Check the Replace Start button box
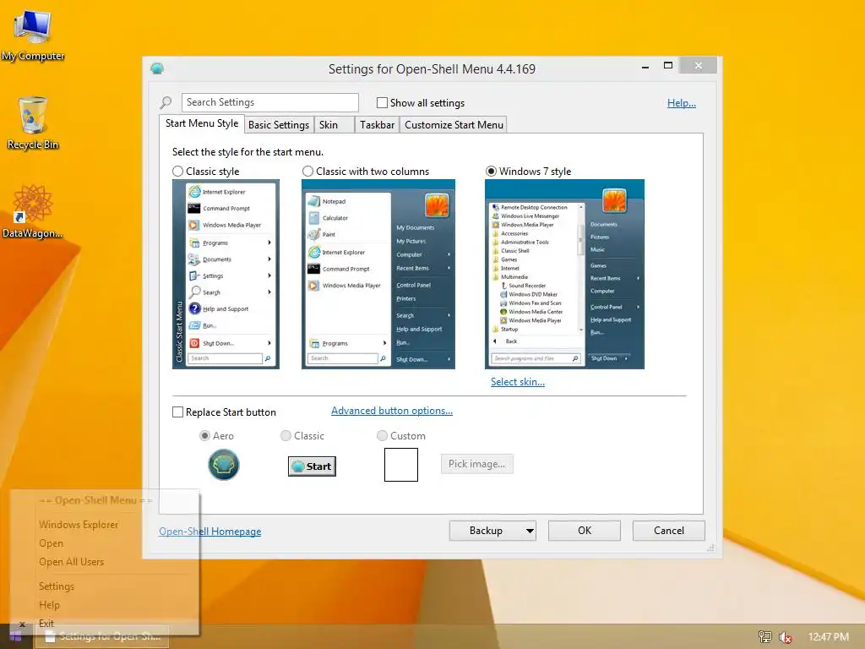 (x=177, y=412)
